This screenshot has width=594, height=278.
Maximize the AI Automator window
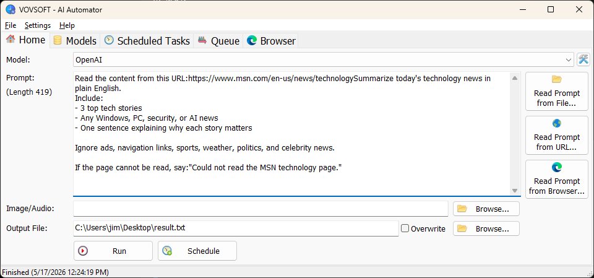[551, 9]
